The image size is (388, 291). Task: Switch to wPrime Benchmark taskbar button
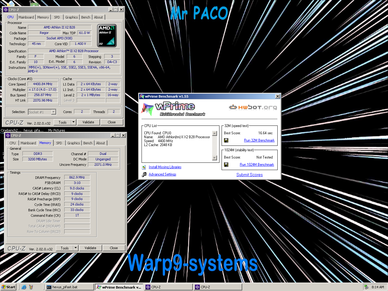pyautogui.click(x=119, y=287)
